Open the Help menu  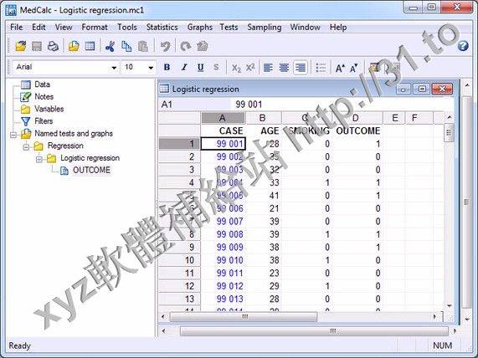click(338, 27)
